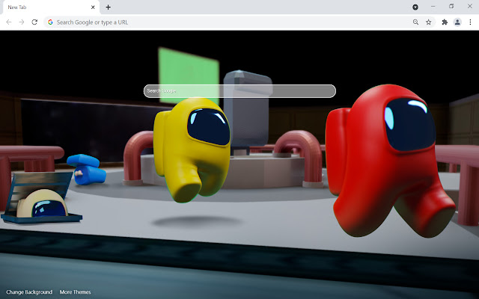This screenshot has height=299, width=479.
Task: Open the Chrome three-dot menu
Action: coord(470,22)
